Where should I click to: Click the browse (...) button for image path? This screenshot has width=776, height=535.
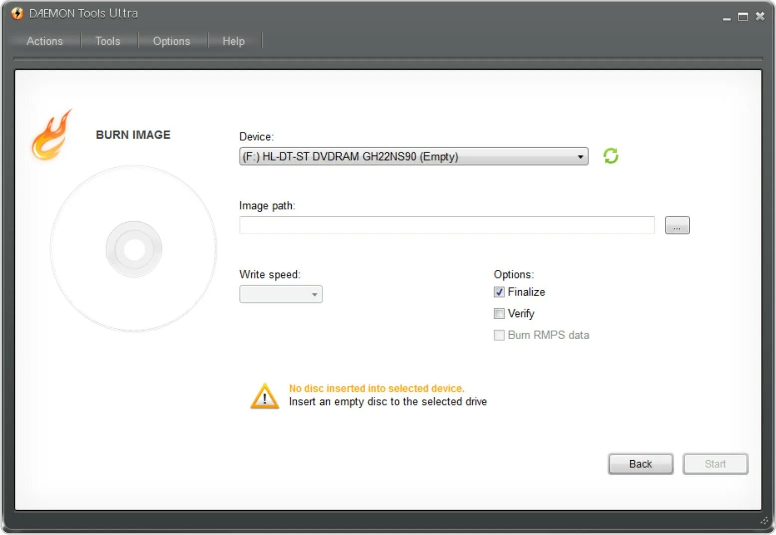(677, 225)
